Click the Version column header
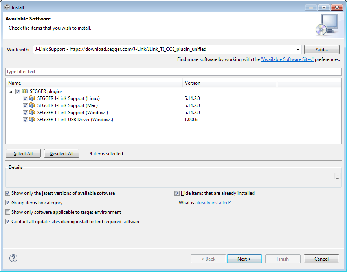This screenshot has width=347, height=272. 230,83
